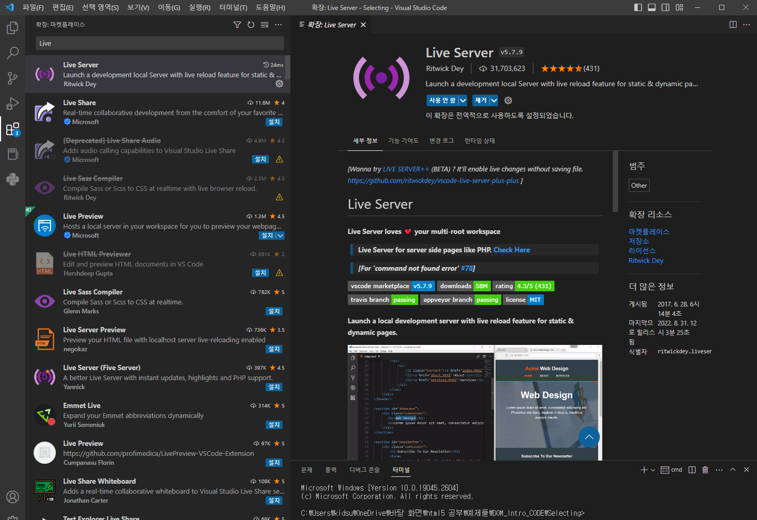Open Run and Debug view icon
This screenshot has height=520, width=757.
13,104
